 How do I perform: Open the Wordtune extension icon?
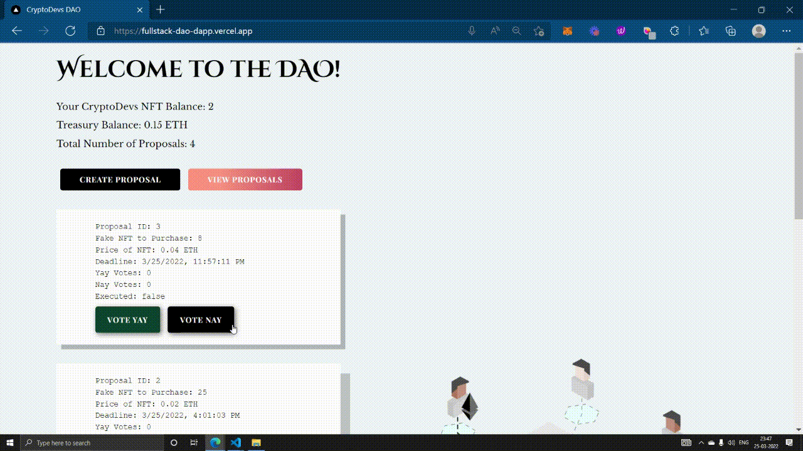(620, 30)
